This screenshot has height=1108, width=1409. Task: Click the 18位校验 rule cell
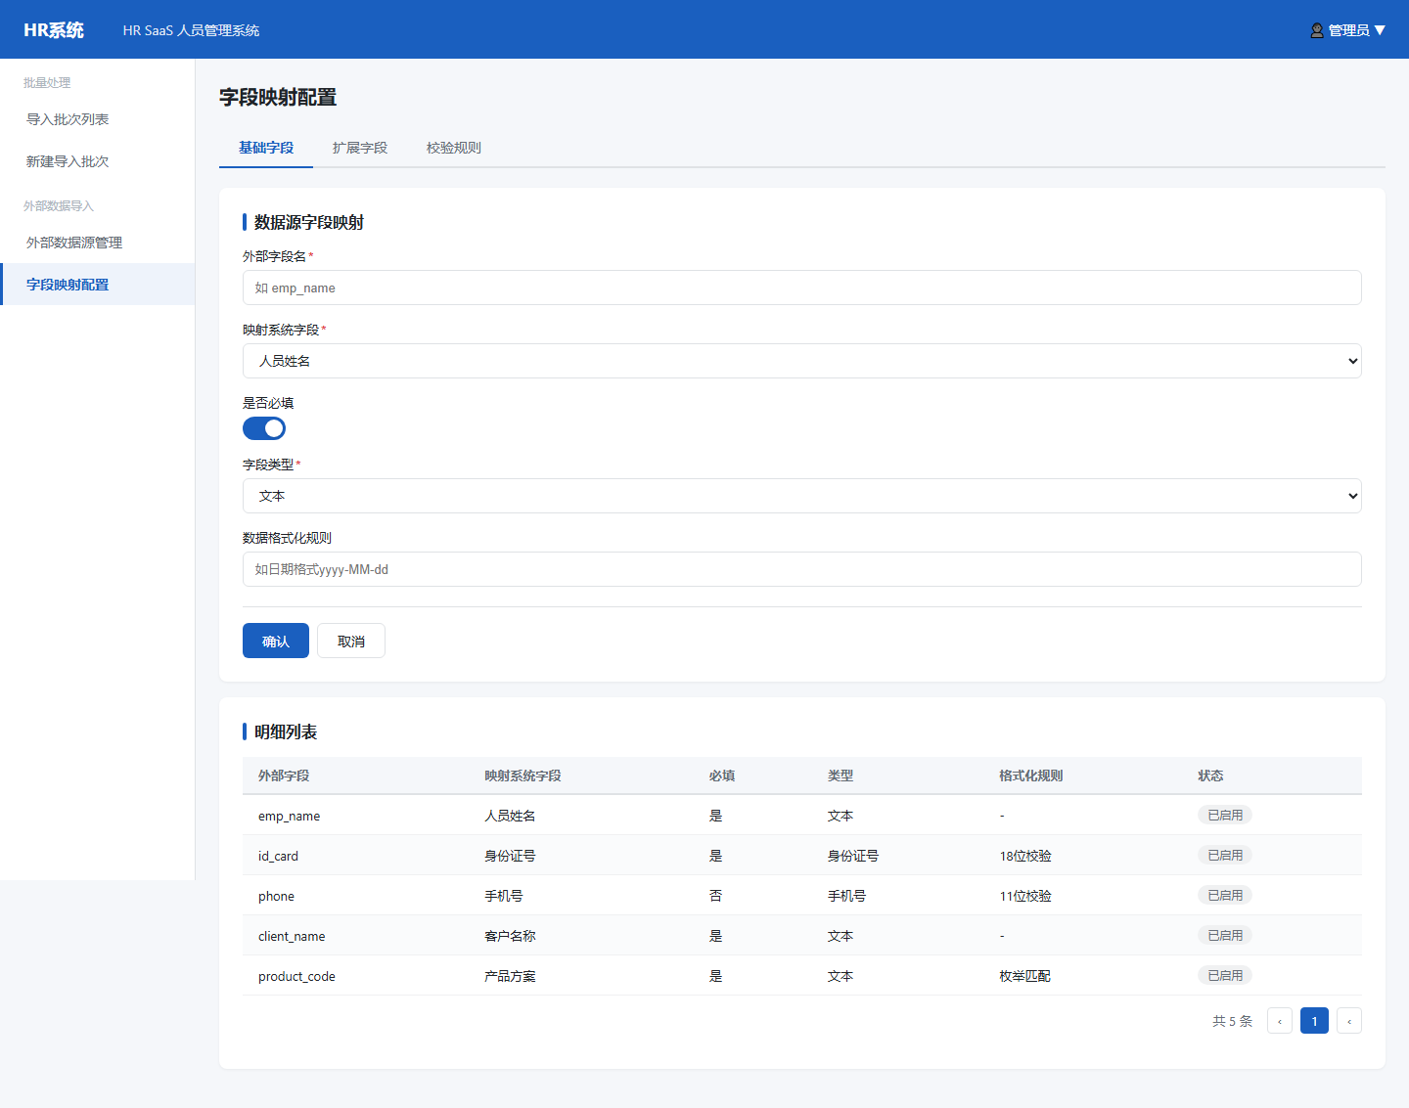(x=1025, y=856)
